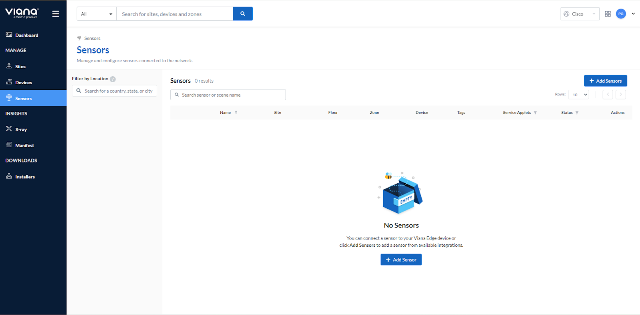Click the Filter by Location help icon
The image size is (640, 315).
tap(113, 79)
